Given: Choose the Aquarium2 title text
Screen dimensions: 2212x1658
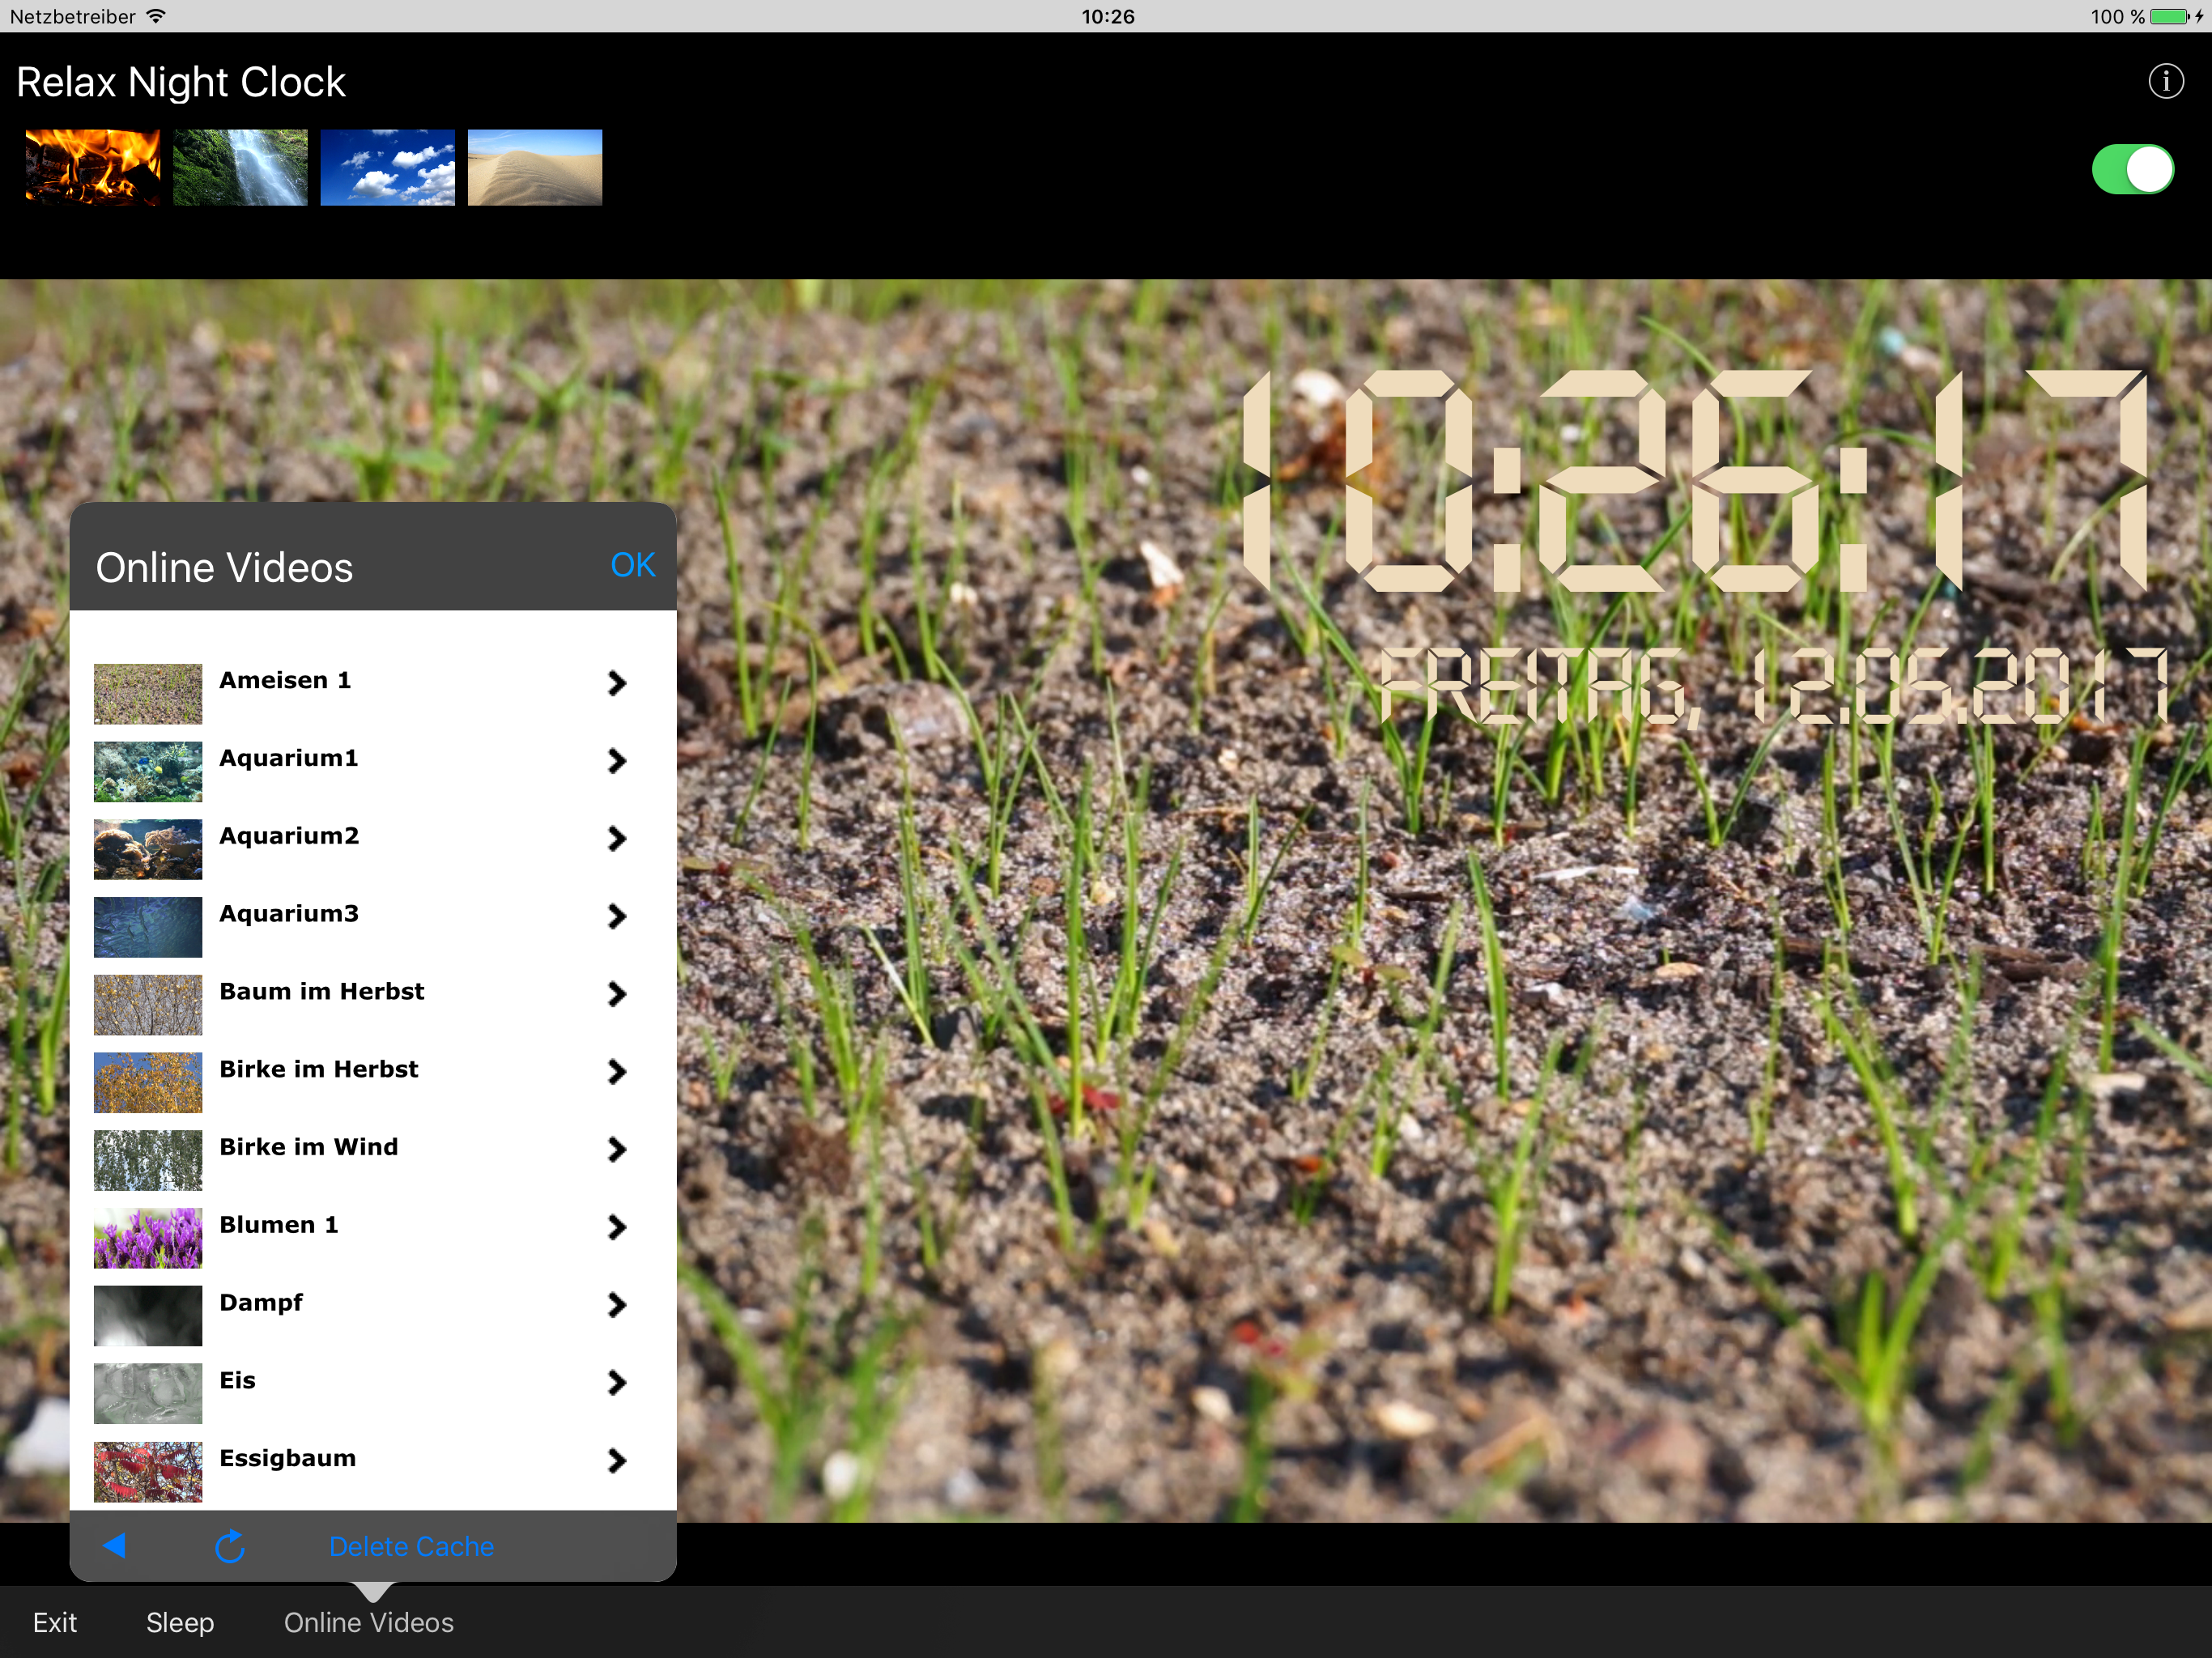Looking at the screenshot, I should click(x=289, y=836).
